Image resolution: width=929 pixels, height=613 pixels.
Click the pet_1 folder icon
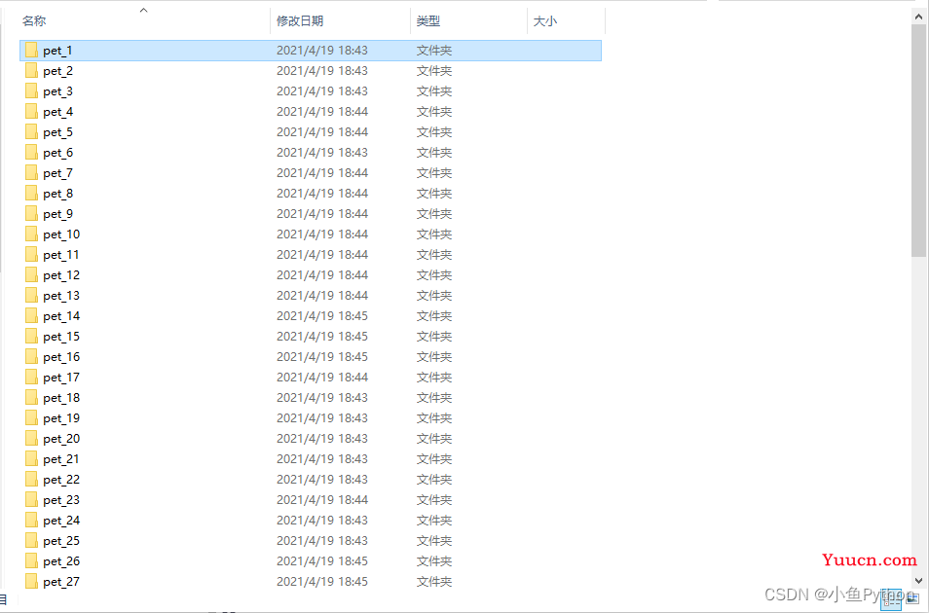click(x=31, y=51)
